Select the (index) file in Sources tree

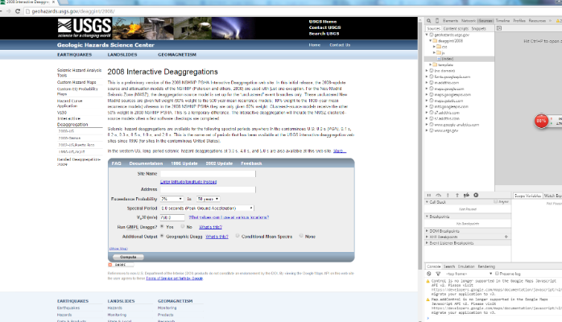click(x=448, y=59)
